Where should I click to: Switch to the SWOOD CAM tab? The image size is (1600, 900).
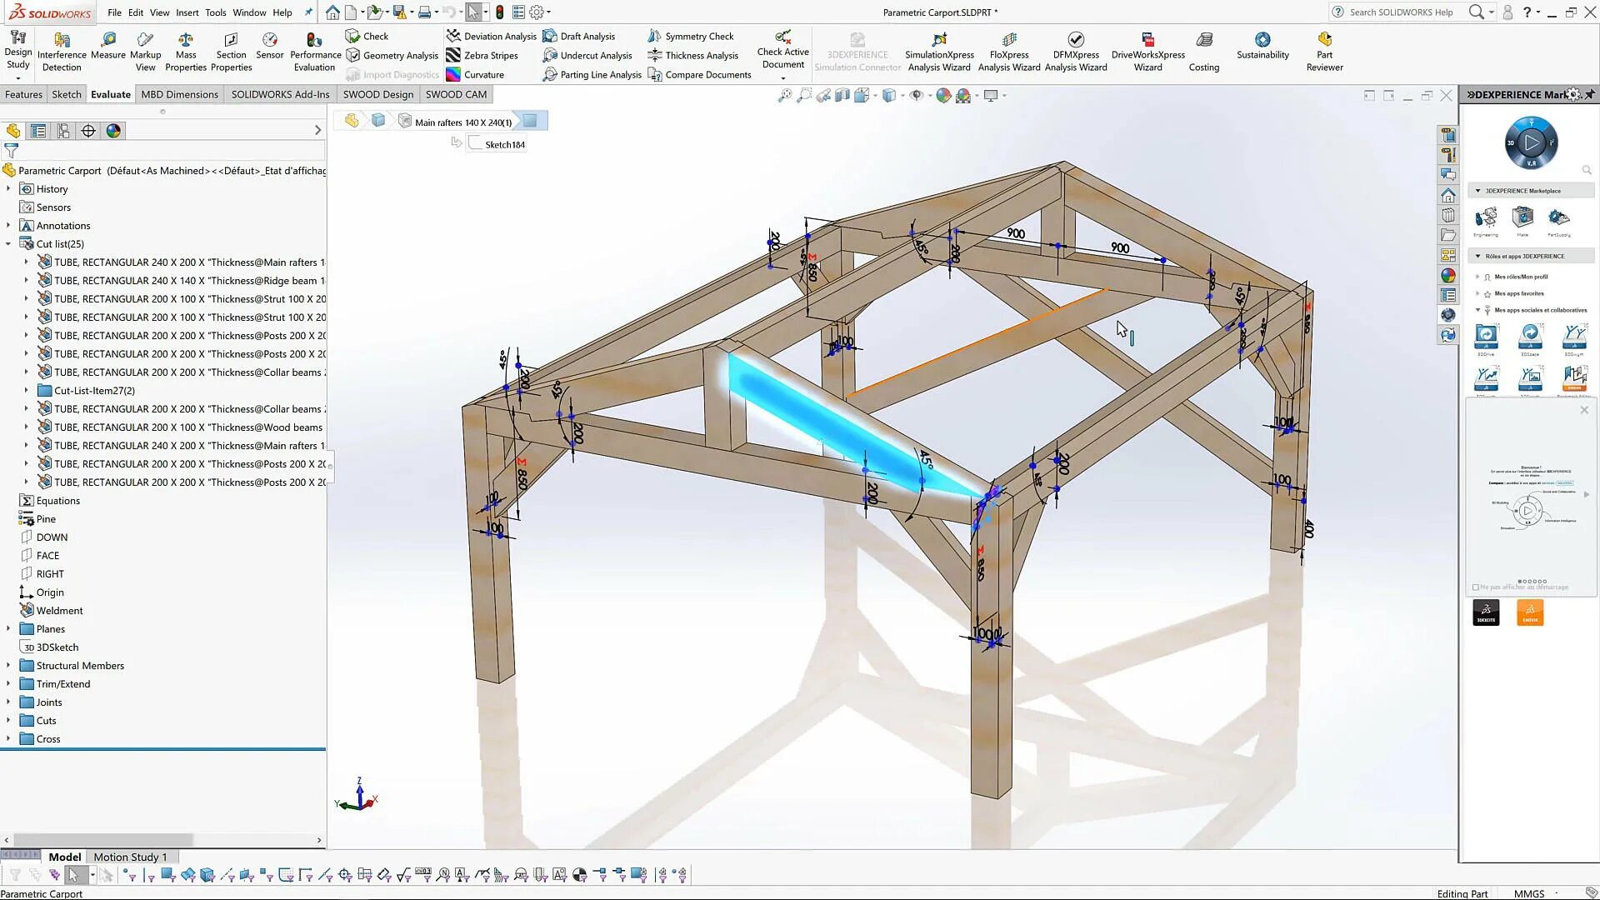456,94
